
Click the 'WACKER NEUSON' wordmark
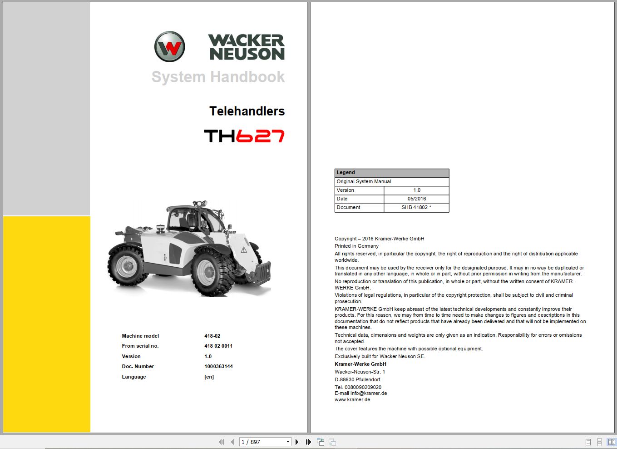click(x=247, y=47)
